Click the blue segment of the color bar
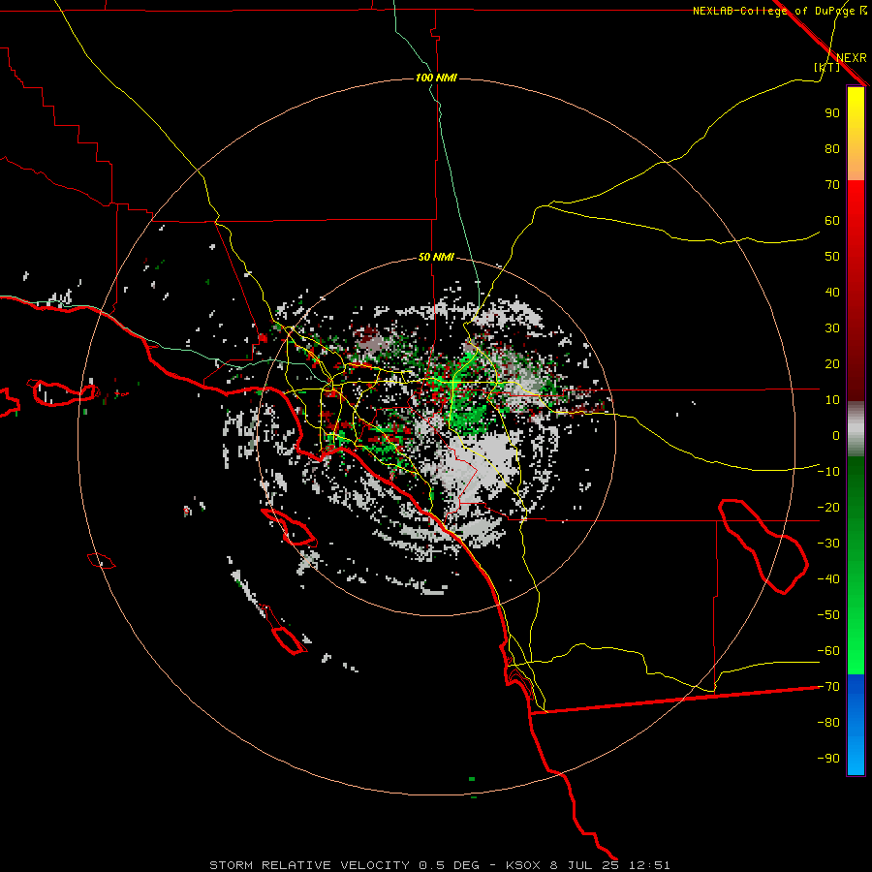The height and width of the screenshot is (872, 872). pyautogui.click(x=856, y=725)
